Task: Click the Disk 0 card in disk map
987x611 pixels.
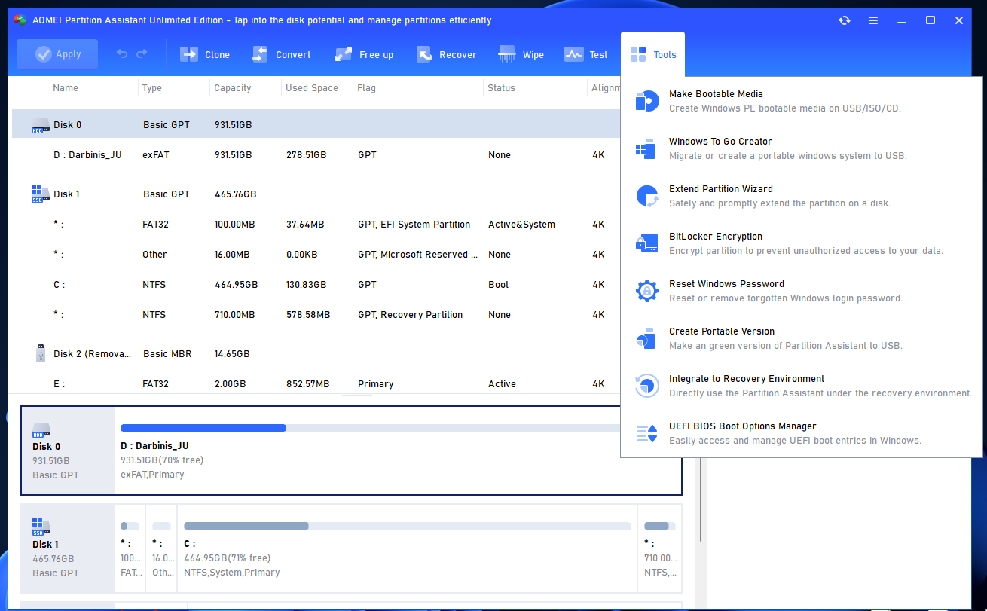Action: pyautogui.click(x=68, y=450)
